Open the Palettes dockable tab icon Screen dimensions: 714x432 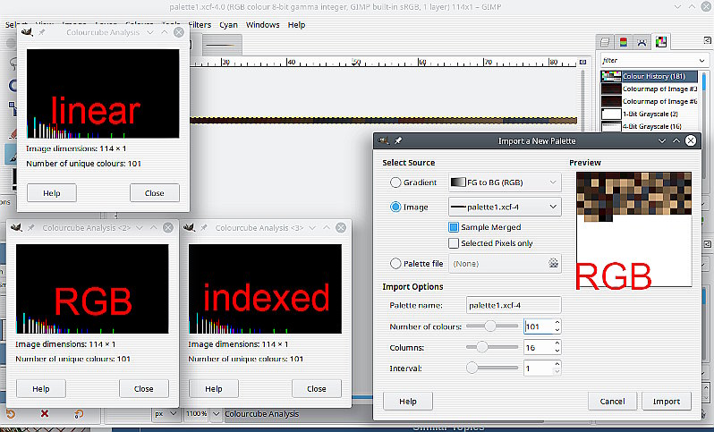click(661, 42)
